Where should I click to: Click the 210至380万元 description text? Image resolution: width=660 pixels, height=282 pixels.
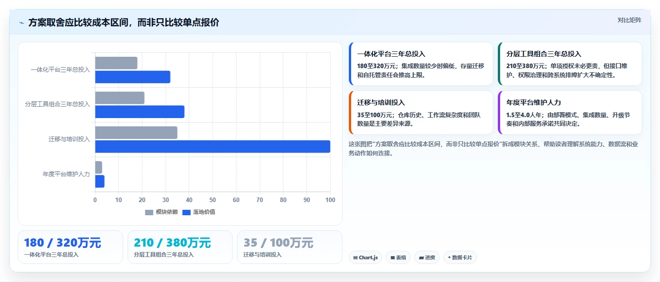click(566, 70)
